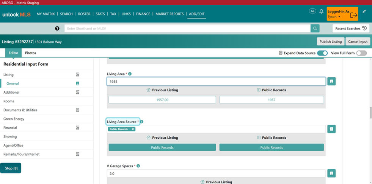Select Public Records value 1957 for Living Area
Viewport: 372px width, 184px height.
pos(272,100)
